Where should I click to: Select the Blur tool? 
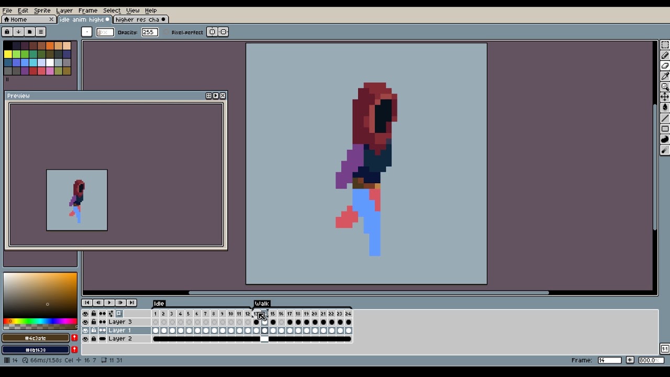point(665,150)
